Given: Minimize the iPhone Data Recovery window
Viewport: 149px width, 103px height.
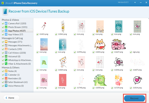Looking at the screenshot, I should point(141,2).
